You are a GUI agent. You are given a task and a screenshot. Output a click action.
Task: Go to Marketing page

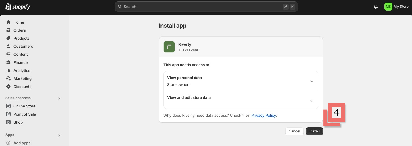pyautogui.click(x=22, y=78)
